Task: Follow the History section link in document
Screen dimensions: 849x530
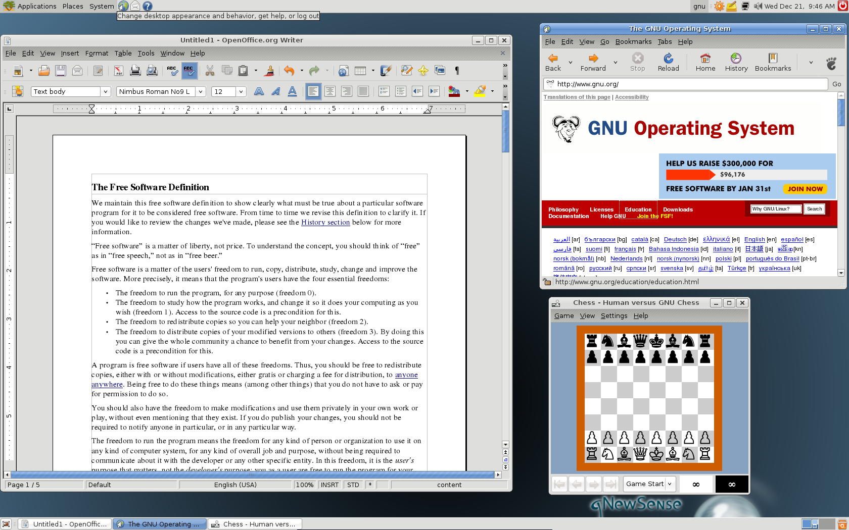Action: pos(325,222)
